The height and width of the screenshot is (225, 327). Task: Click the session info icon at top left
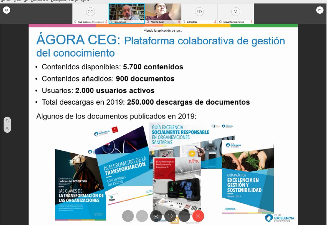[6, 10]
